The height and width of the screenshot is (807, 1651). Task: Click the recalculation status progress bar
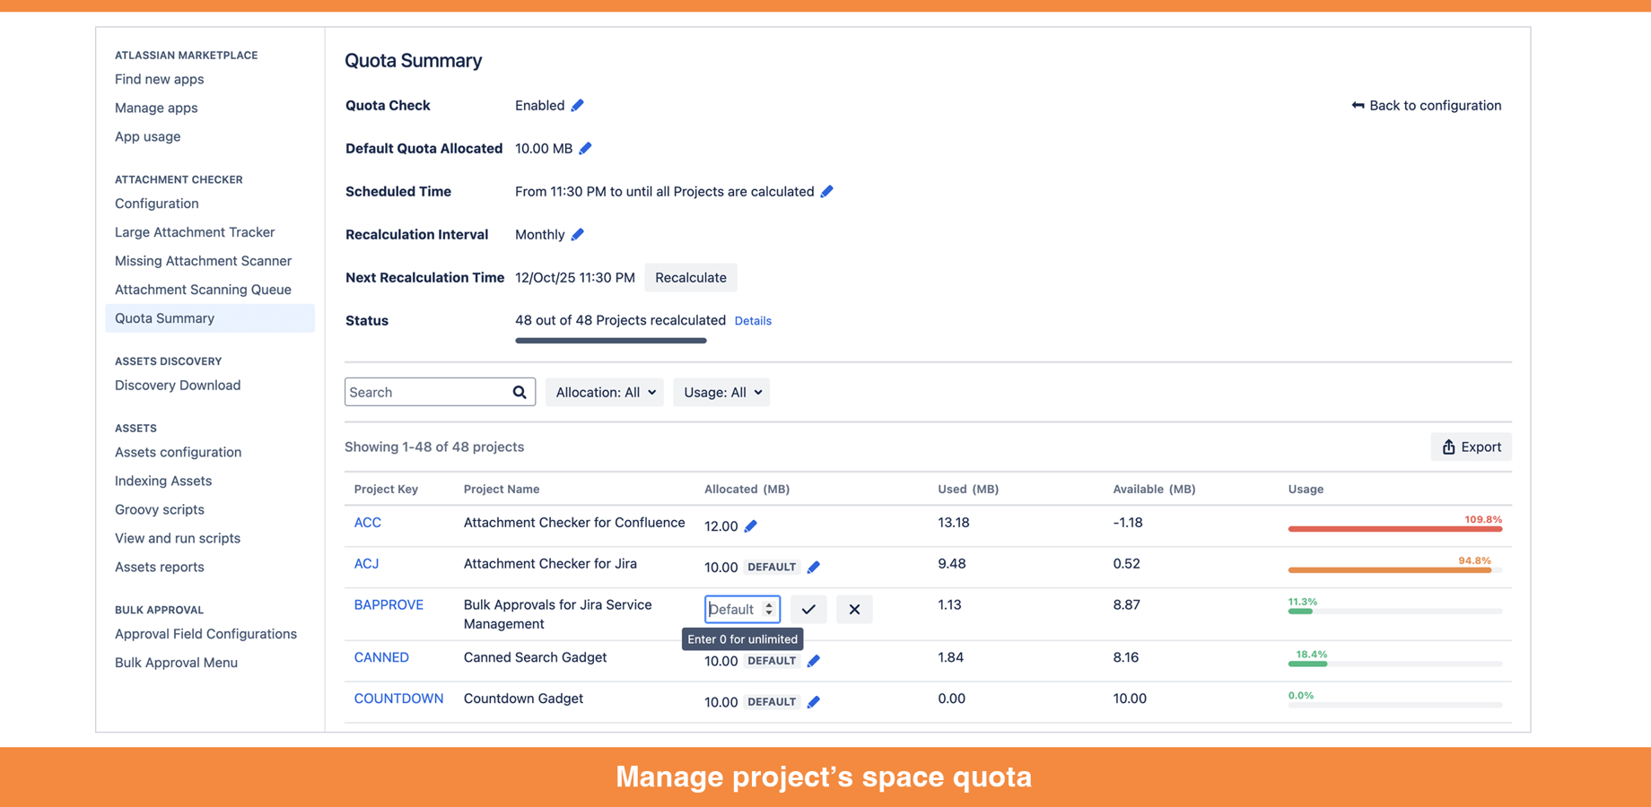click(x=610, y=340)
